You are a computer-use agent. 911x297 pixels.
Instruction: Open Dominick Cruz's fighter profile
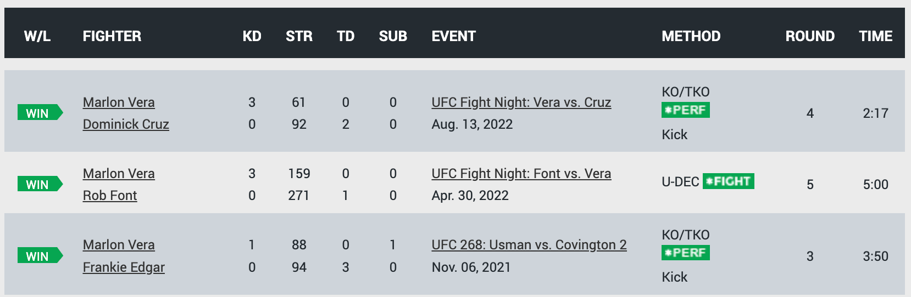[126, 124]
